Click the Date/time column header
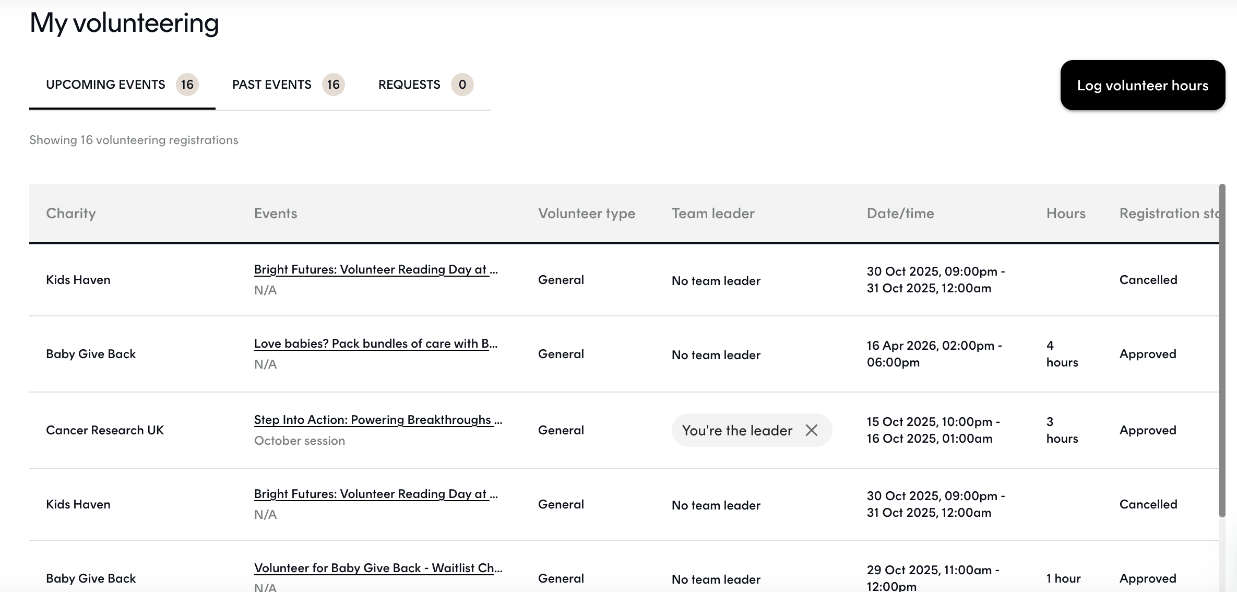Image resolution: width=1237 pixels, height=592 pixels. point(900,213)
